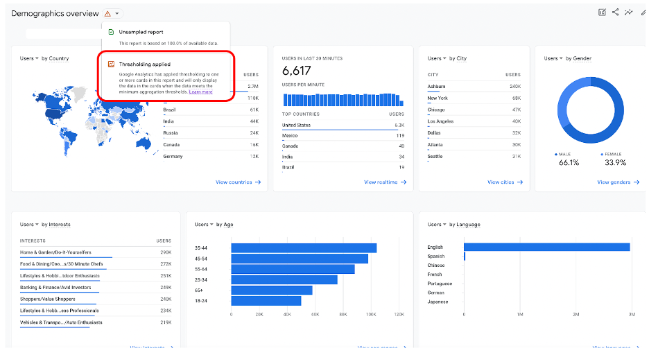Click the green Unsampled report icon

click(x=111, y=32)
